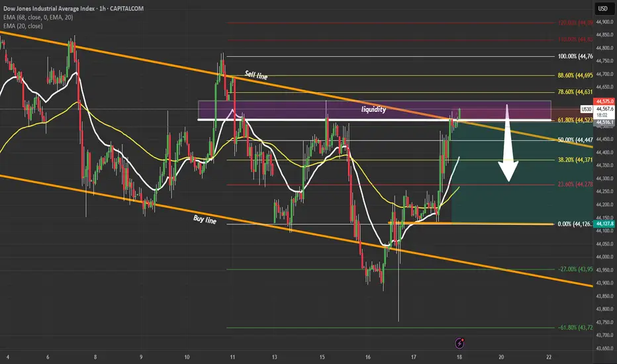Screen dimensions: 617x364
Task: Click the 44,800 price axis tick
Action: pos(605,48)
